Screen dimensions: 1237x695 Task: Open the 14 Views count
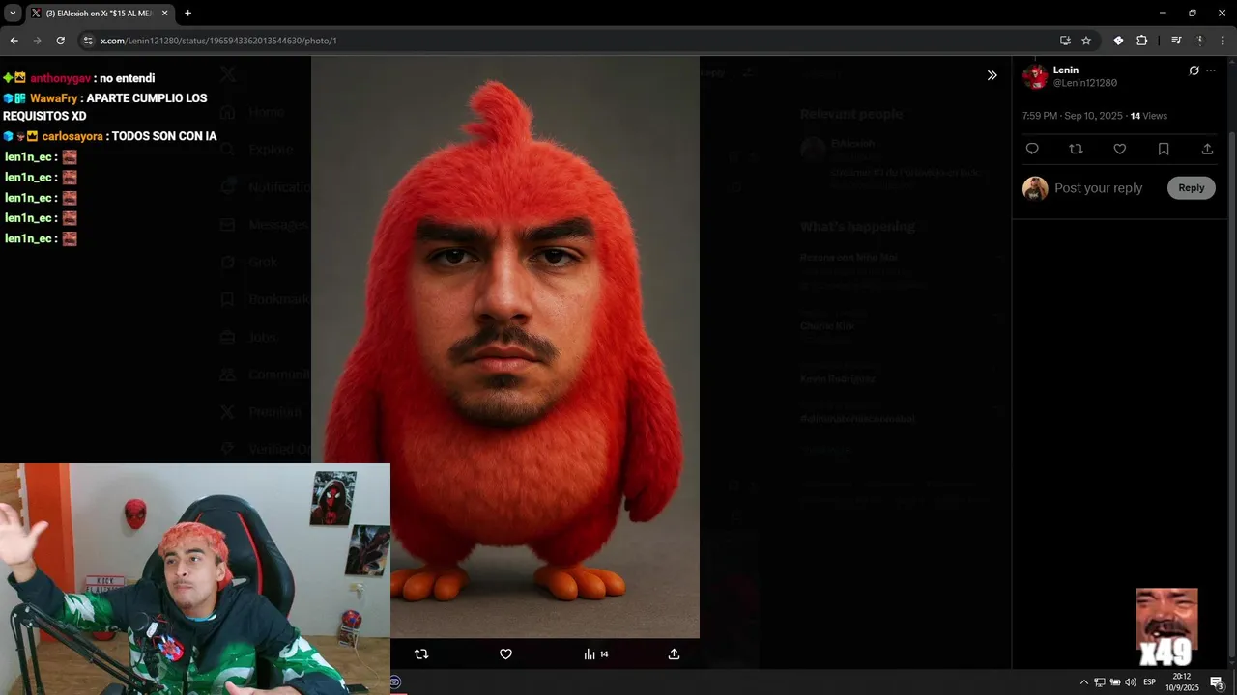tap(1149, 116)
